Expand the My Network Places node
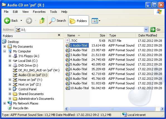This screenshot has height=119, width=166. [4, 103]
